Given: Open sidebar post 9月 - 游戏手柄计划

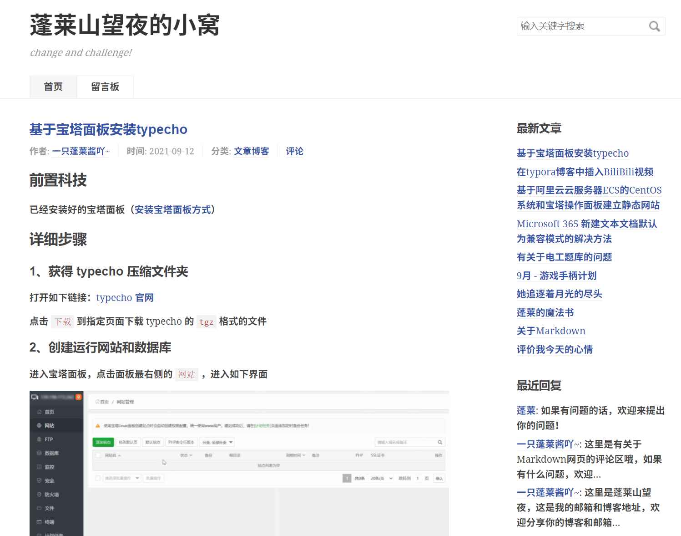Looking at the screenshot, I should pos(556,276).
